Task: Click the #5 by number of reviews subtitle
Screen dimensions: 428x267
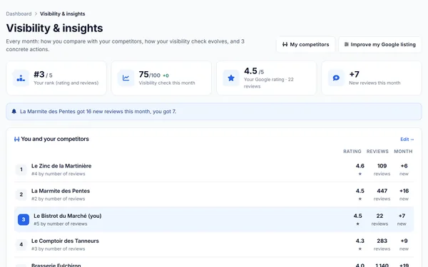Action: point(61,224)
